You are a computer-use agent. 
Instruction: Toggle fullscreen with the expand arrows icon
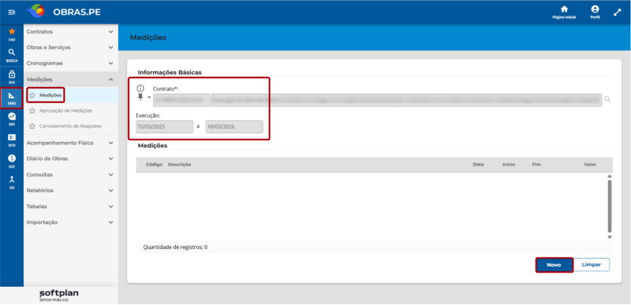click(x=618, y=13)
